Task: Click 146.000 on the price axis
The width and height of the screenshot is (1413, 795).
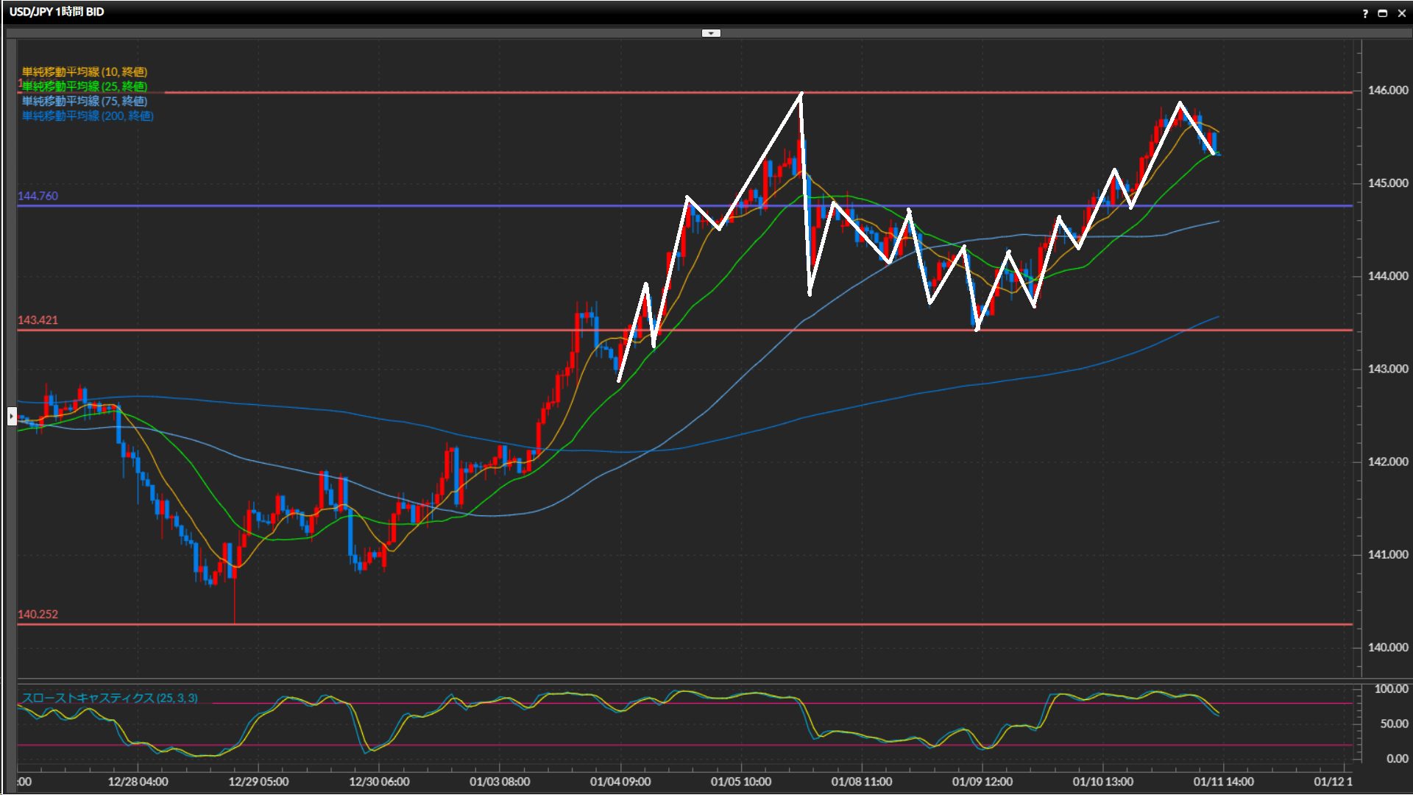Action: (1387, 91)
